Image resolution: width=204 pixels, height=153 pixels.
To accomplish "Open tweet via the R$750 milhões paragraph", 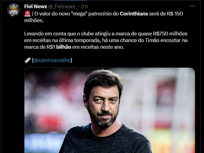I will coord(106,40).
